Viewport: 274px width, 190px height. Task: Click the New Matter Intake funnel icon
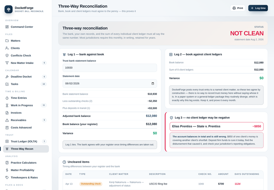(x=7, y=63)
